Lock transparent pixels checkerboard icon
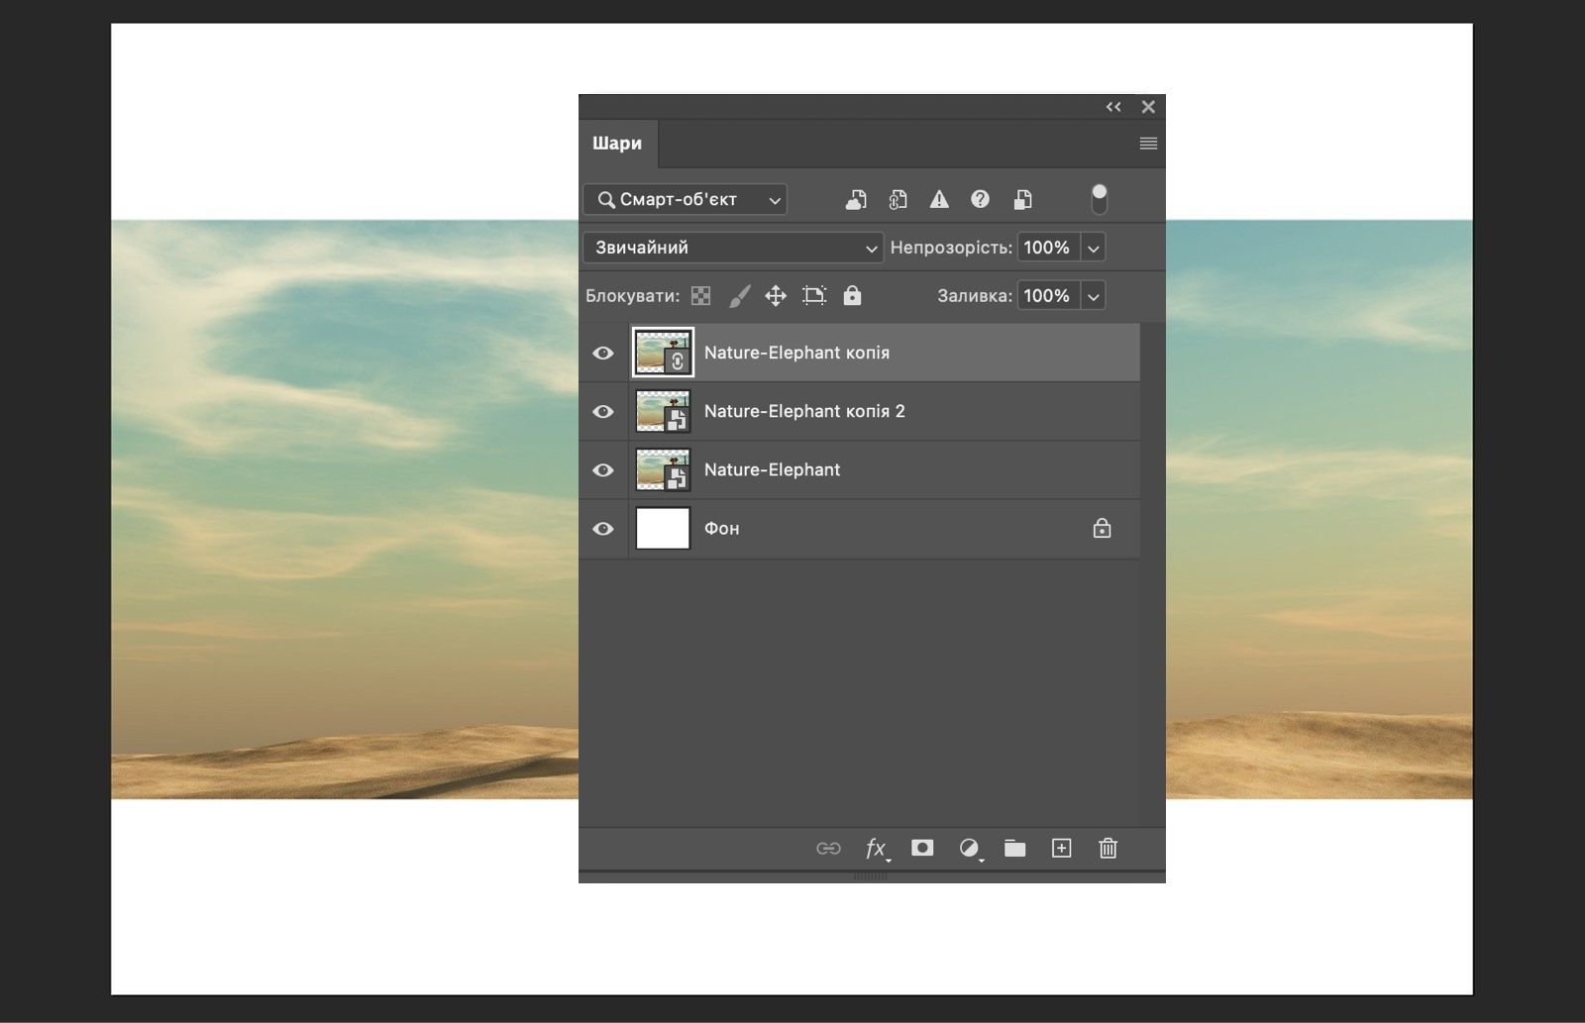 point(700,295)
